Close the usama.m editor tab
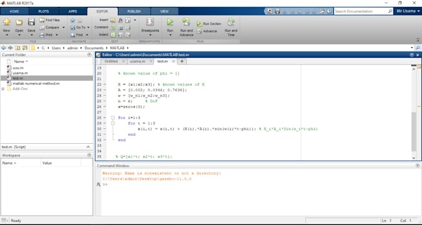 (x=151, y=61)
